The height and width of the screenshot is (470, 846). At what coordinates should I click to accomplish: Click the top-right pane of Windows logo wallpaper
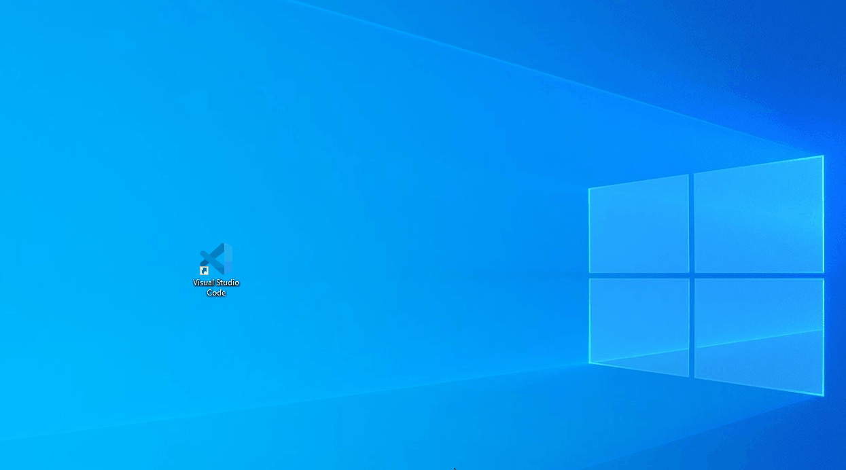point(758,216)
